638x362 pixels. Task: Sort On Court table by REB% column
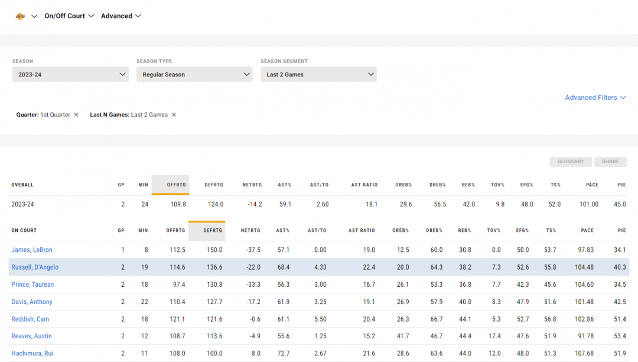point(465,231)
